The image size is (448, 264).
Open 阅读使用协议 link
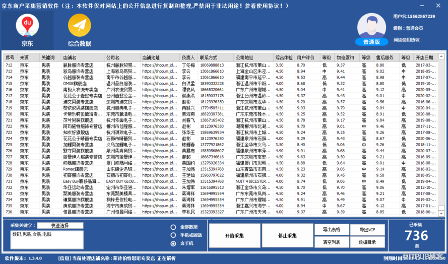pos(406,40)
